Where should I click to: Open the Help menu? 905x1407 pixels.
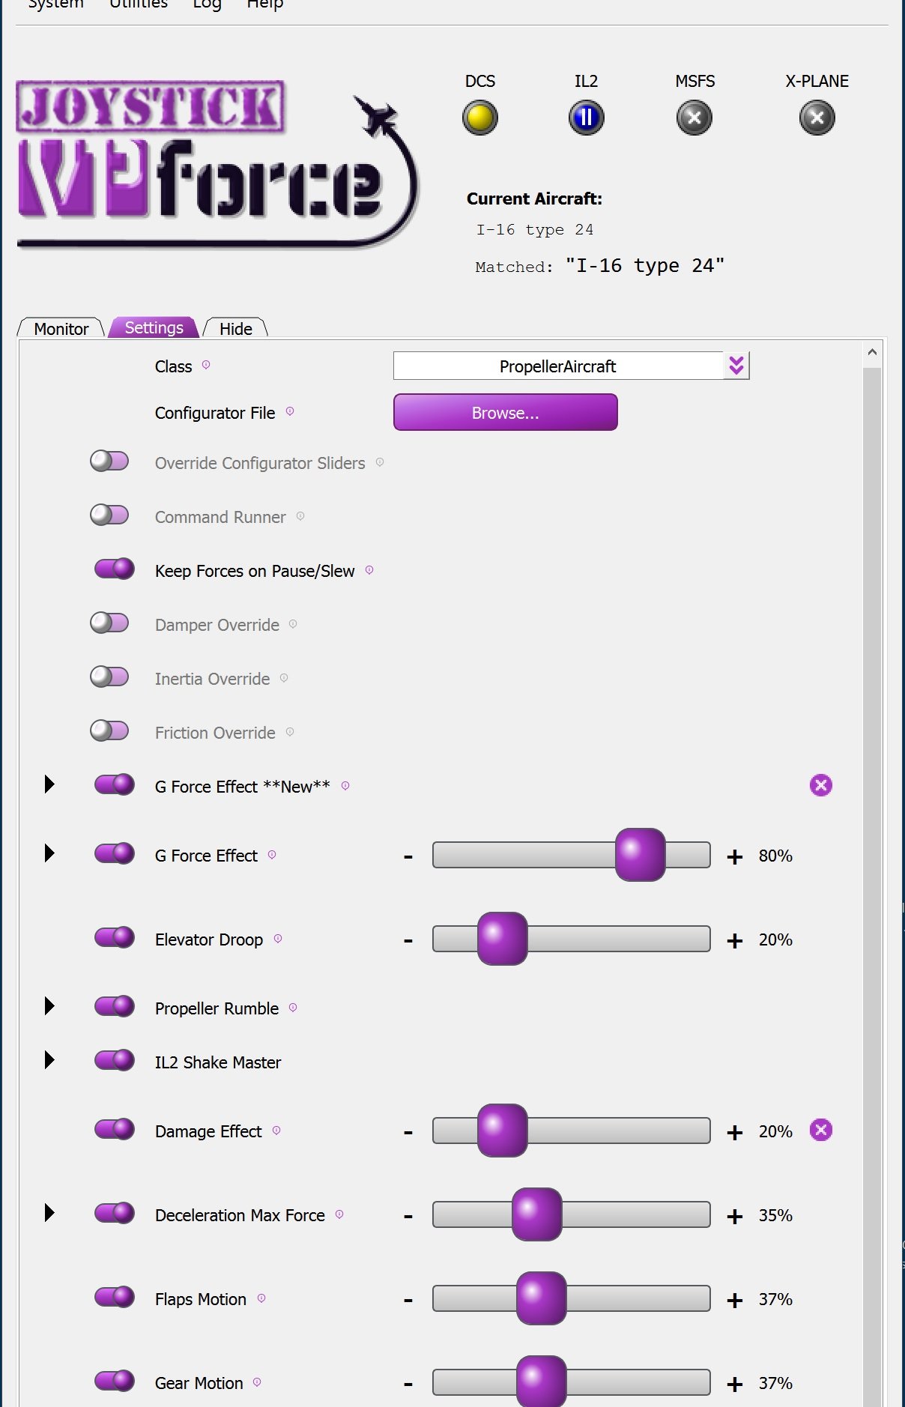(265, 4)
